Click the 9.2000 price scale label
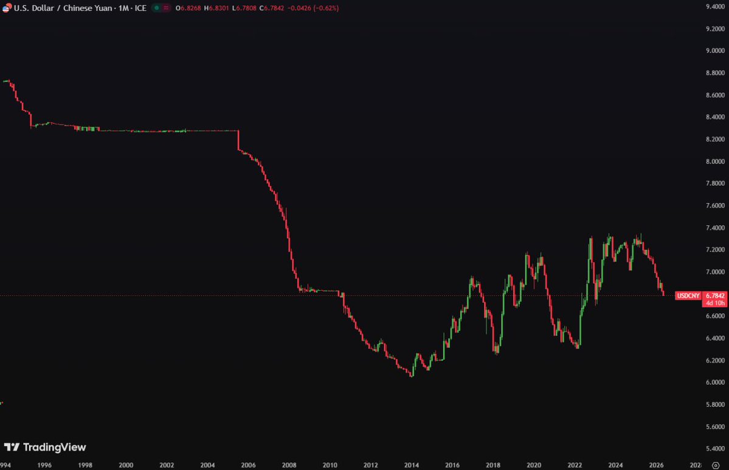This screenshot has height=470, width=729. pyautogui.click(x=715, y=29)
